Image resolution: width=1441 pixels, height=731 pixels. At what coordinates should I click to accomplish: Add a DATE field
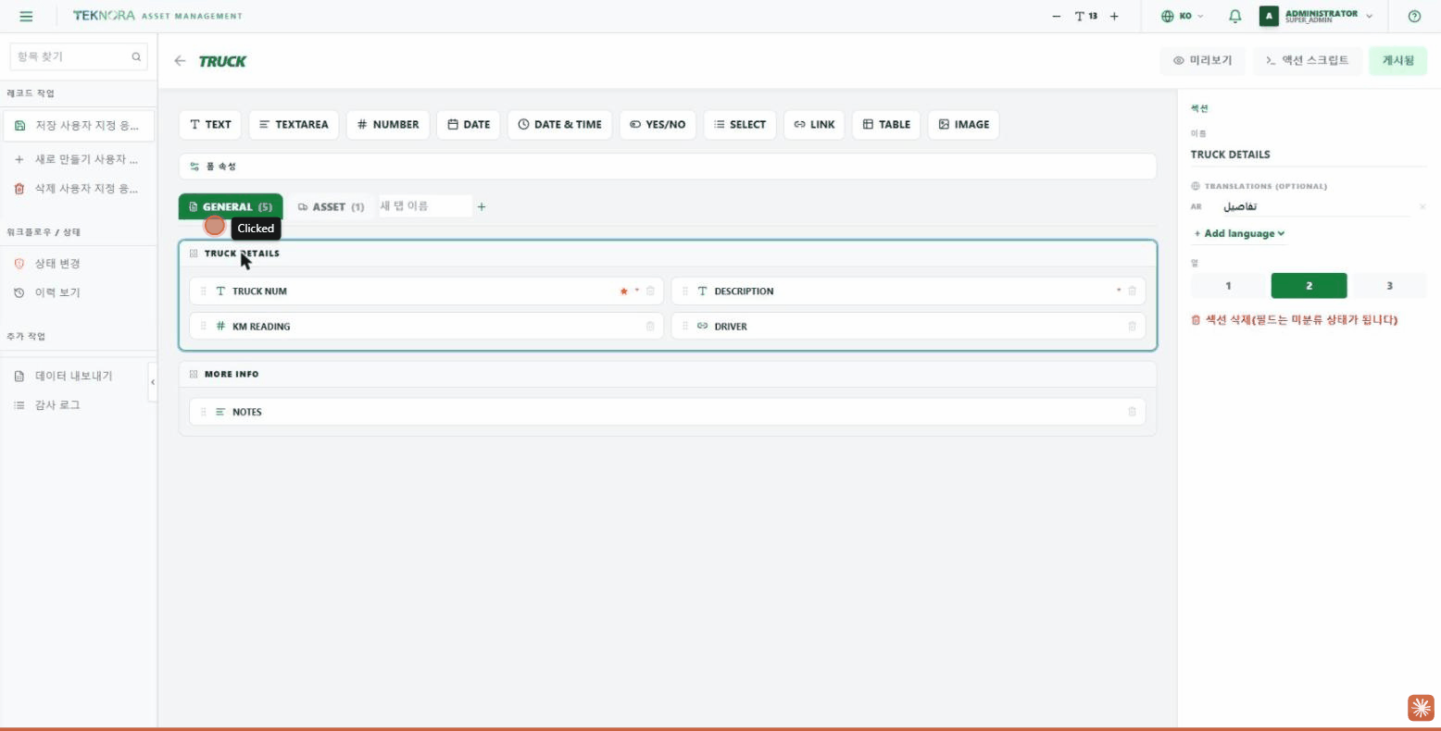[469, 124]
